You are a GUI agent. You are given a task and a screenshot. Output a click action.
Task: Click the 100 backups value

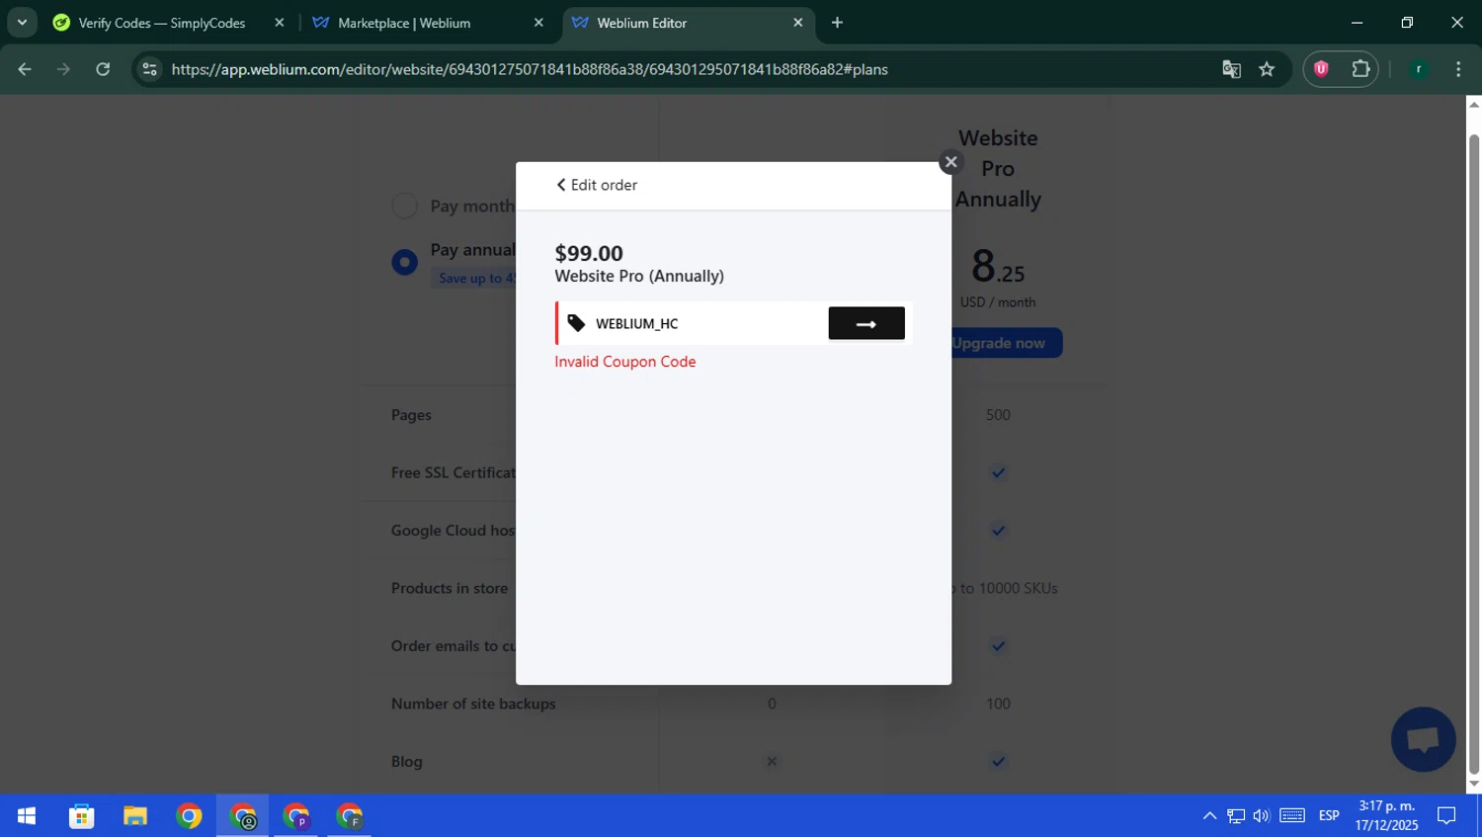click(x=998, y=704)
